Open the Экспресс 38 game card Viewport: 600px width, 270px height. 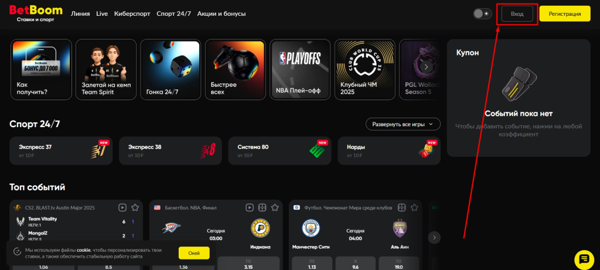tap(171, 151)
